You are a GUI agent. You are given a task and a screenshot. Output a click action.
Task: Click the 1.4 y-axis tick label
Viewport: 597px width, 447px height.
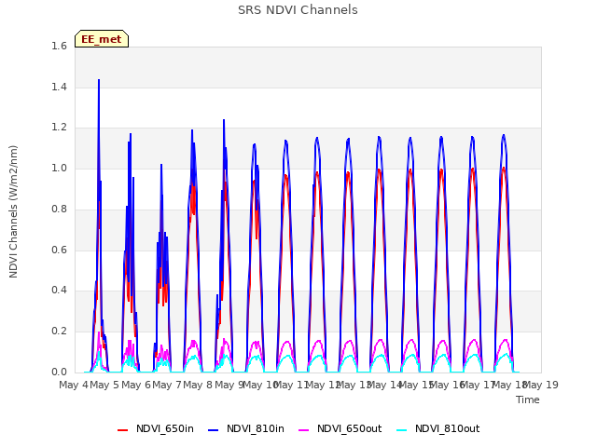[59, 87]
